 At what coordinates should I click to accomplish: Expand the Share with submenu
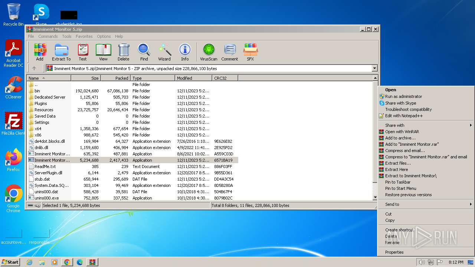pos(426,125)
